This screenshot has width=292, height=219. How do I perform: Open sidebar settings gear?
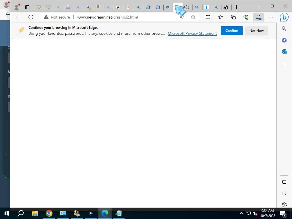[284, 205]
